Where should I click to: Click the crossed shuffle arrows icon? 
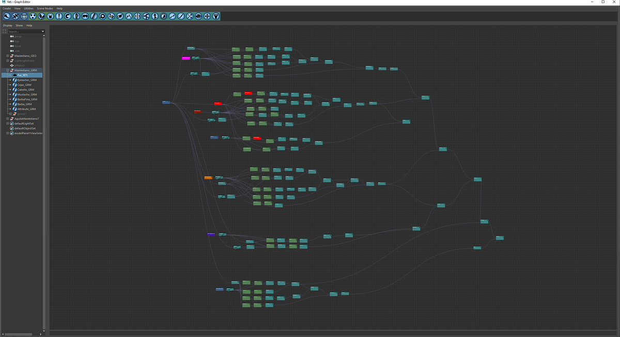pyautogui.click(x=190, y=17)
